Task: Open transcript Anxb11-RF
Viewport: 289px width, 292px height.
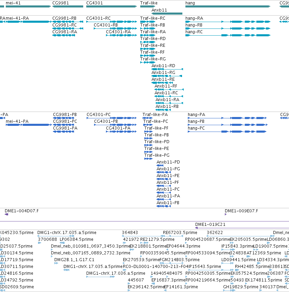Action: (169, 90)
